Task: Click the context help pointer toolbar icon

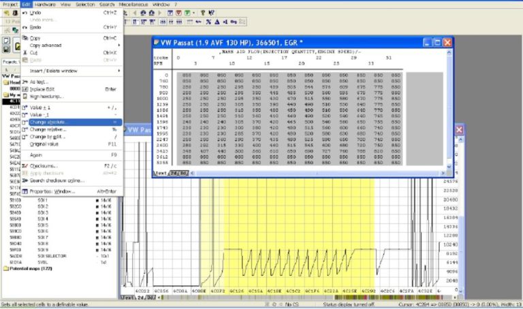Action: 211,13
